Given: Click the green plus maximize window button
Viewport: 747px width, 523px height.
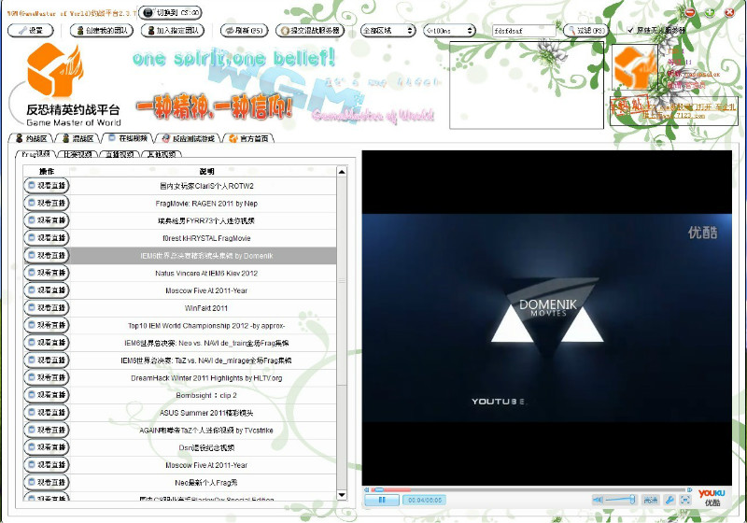Looking at the screenshot, I should click(710, 12).
